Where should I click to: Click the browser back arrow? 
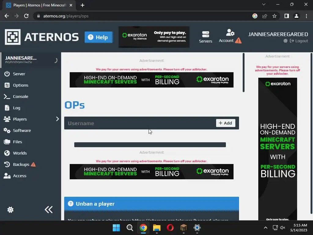click(x=7, y=16)
